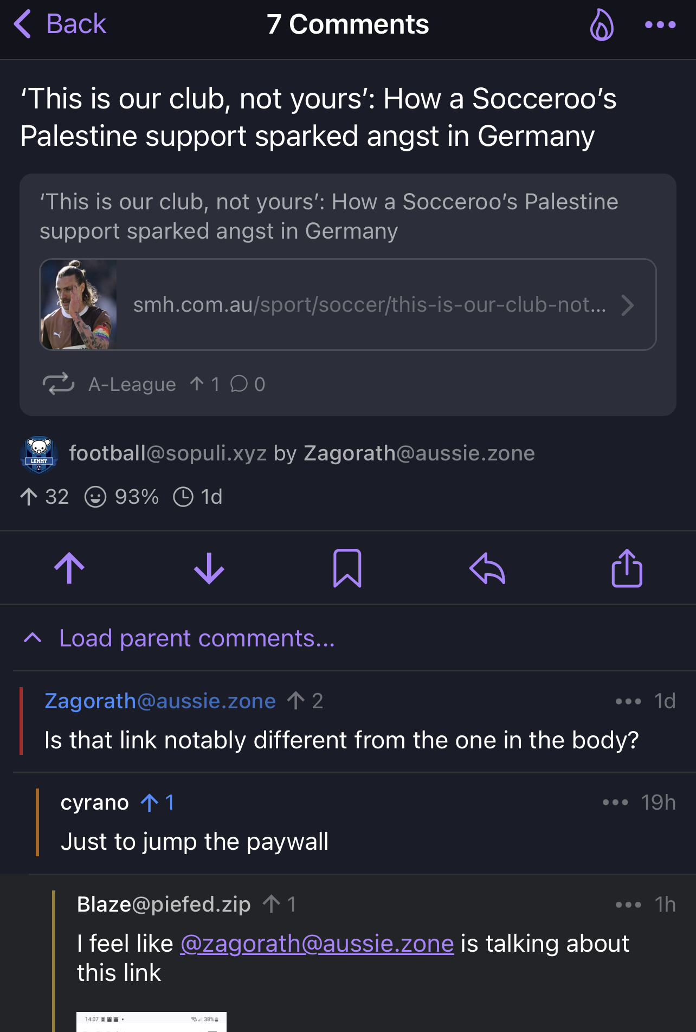Upvote the post with the up arrow
Image resolution: width=696 pixels, height=1032 pixels.
tap(69, 568)
